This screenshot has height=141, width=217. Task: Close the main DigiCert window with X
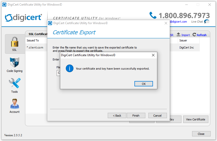[210, 5]
